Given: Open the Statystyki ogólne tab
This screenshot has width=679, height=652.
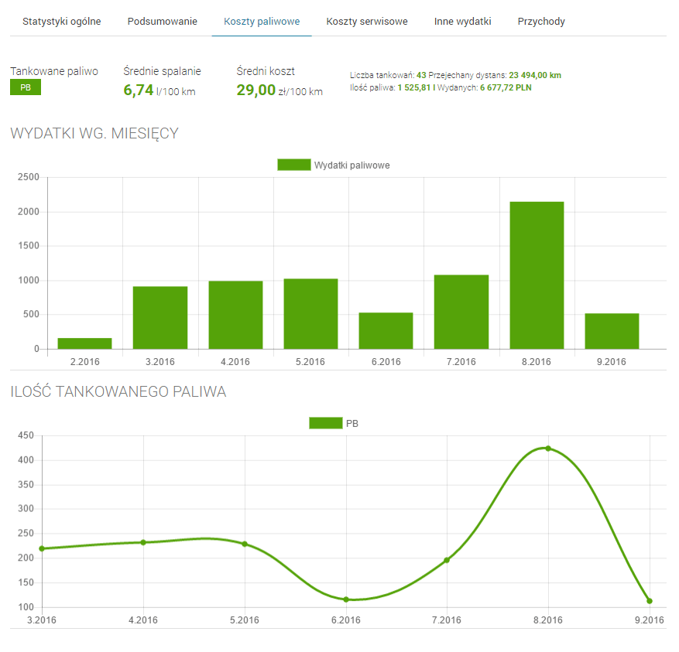Looking at the screenshot, I should pyautogui.click(x=61, y=22).
